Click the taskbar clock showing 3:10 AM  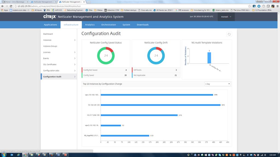[x=273, y=155]
